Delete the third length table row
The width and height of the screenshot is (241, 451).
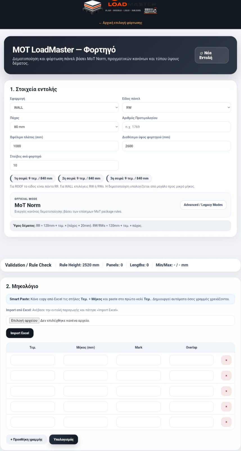(226, 391)
